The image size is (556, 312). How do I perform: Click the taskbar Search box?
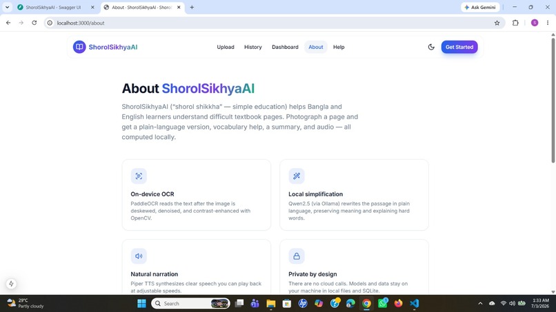pos(191,304)
